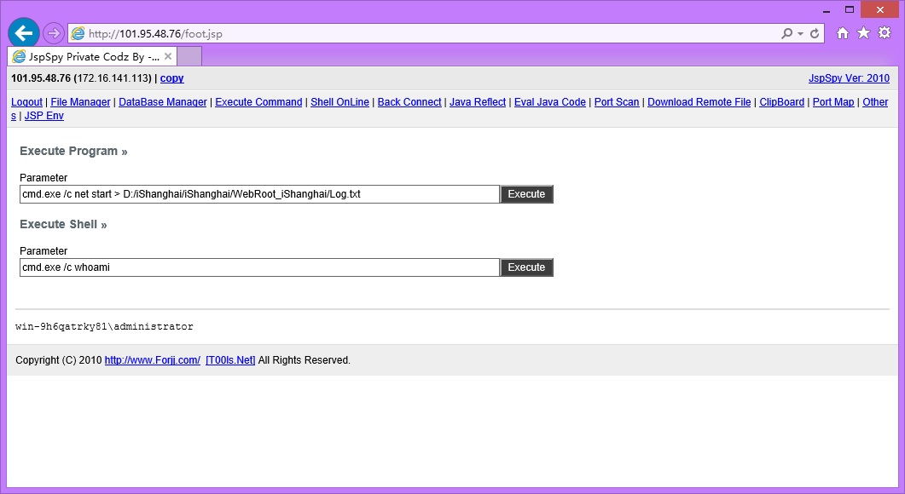Screen dimensions: 905x494
Task: Open DataBase Manager
Action: (x=163, y=102)
